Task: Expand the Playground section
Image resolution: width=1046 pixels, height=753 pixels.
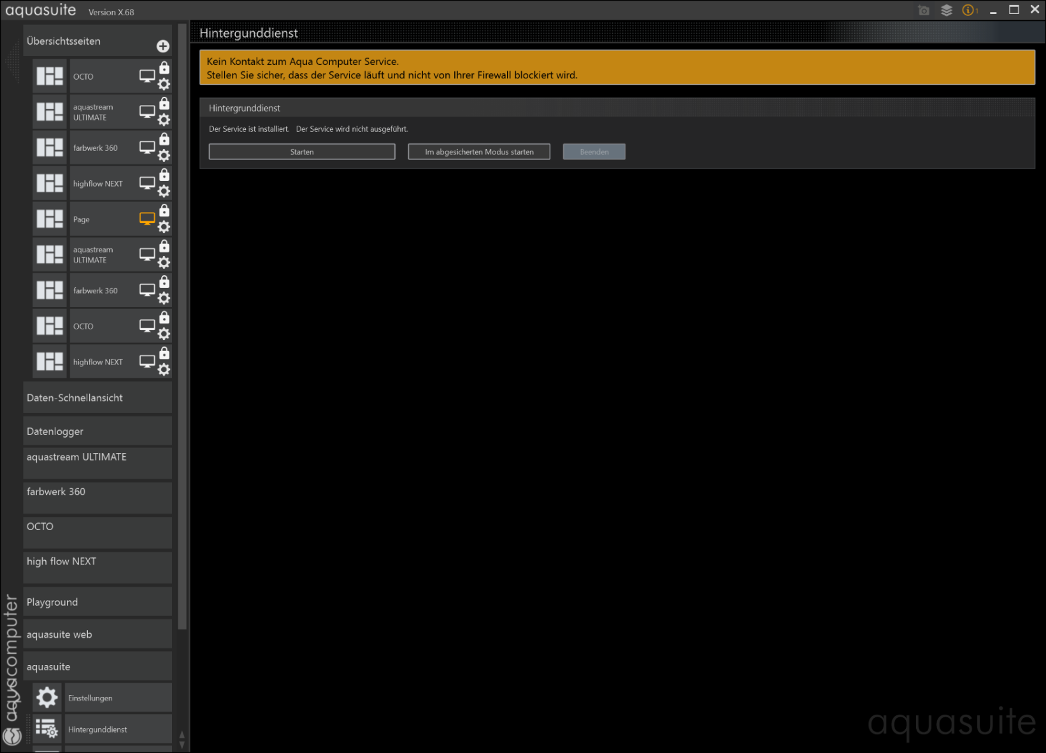Action: tap(97, 602)
